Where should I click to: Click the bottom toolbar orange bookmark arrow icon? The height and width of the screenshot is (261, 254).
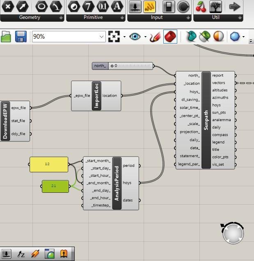point(64,254)
